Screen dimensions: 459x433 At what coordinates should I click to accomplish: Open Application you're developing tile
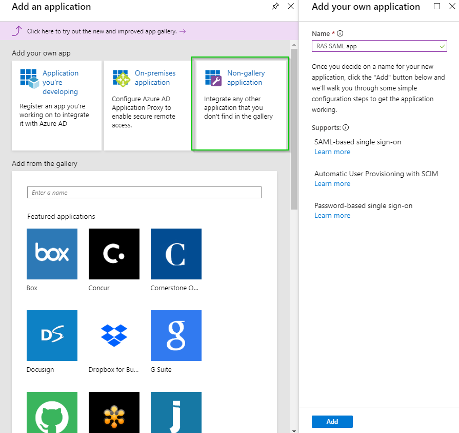pyautogui.click(x=56, y=105)
